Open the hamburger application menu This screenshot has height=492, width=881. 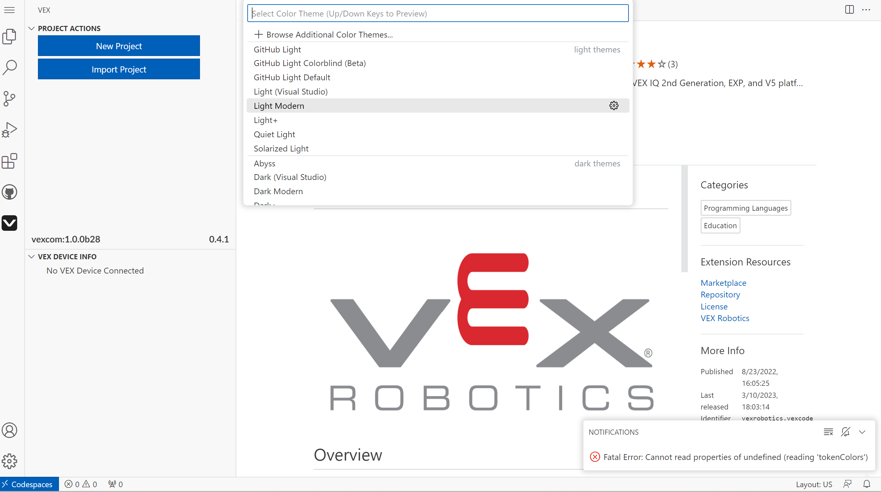[x=10, y=10]
